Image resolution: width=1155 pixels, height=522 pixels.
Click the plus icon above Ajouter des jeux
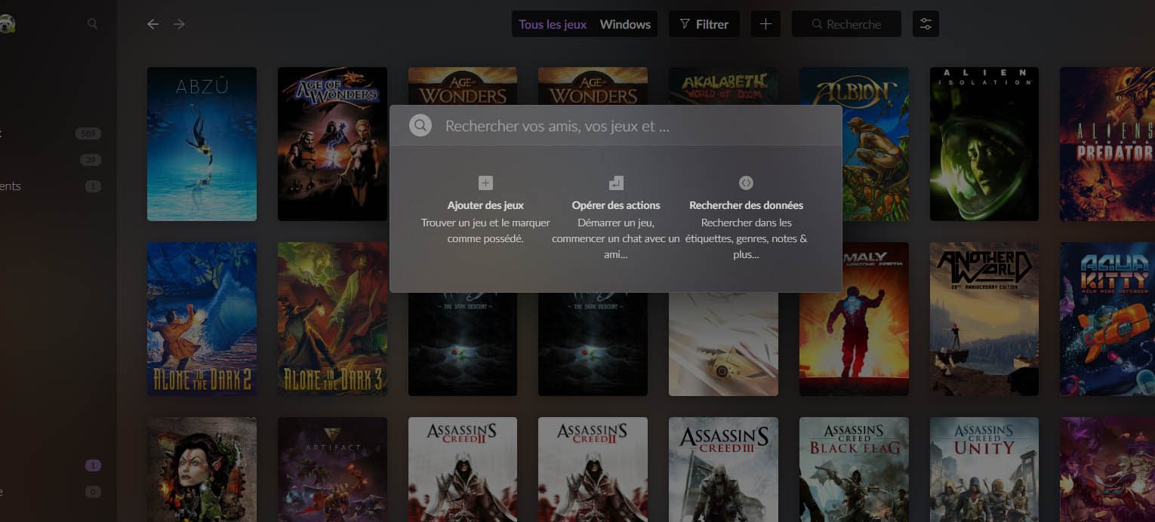coord(485,183)
